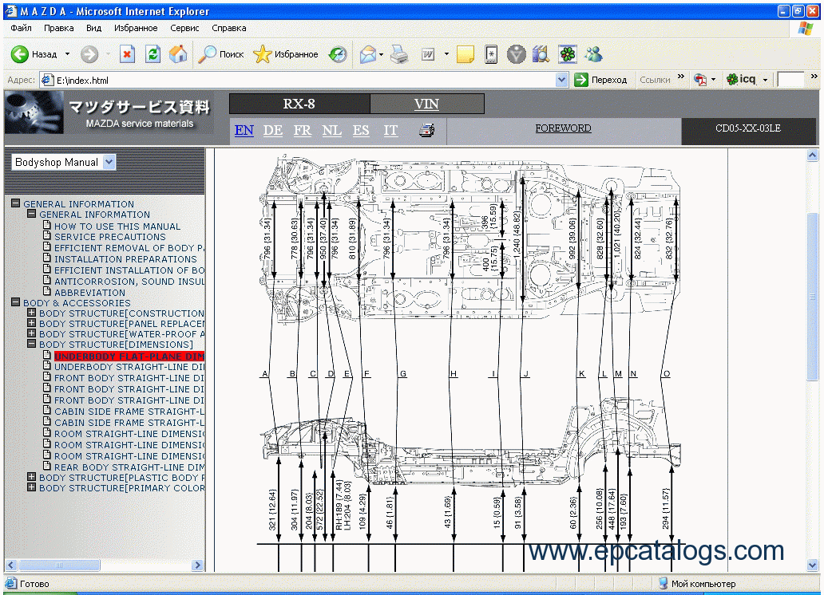Switch language to IT
This screenshot has height=595, width=824.
(x=390, y=130)
